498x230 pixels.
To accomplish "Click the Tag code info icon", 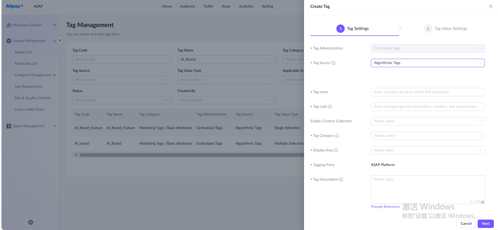I will [330, 107].
